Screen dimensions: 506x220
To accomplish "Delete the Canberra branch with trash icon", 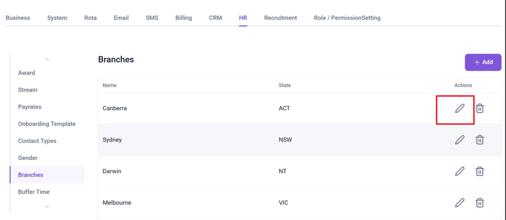I will coord(480,109).
